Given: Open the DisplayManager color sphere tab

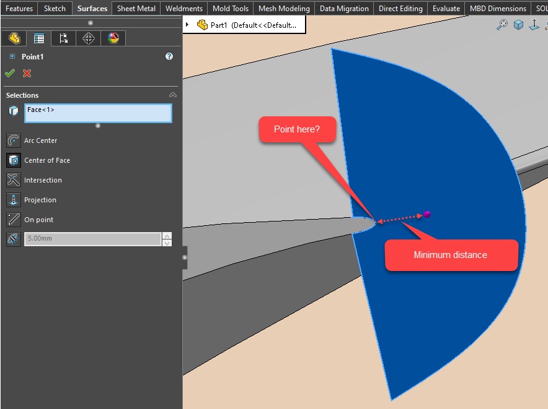Looking at the screenshot, I should click(113, 38).
